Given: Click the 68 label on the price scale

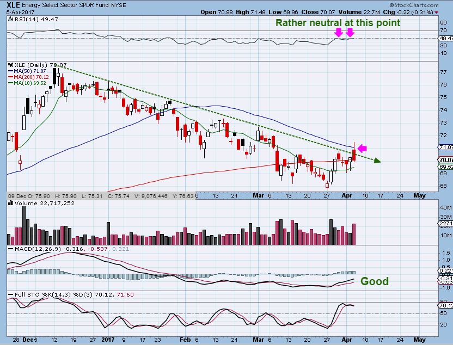Looking at the screenshot, I should pyautogui.click(x=443, y=186).
